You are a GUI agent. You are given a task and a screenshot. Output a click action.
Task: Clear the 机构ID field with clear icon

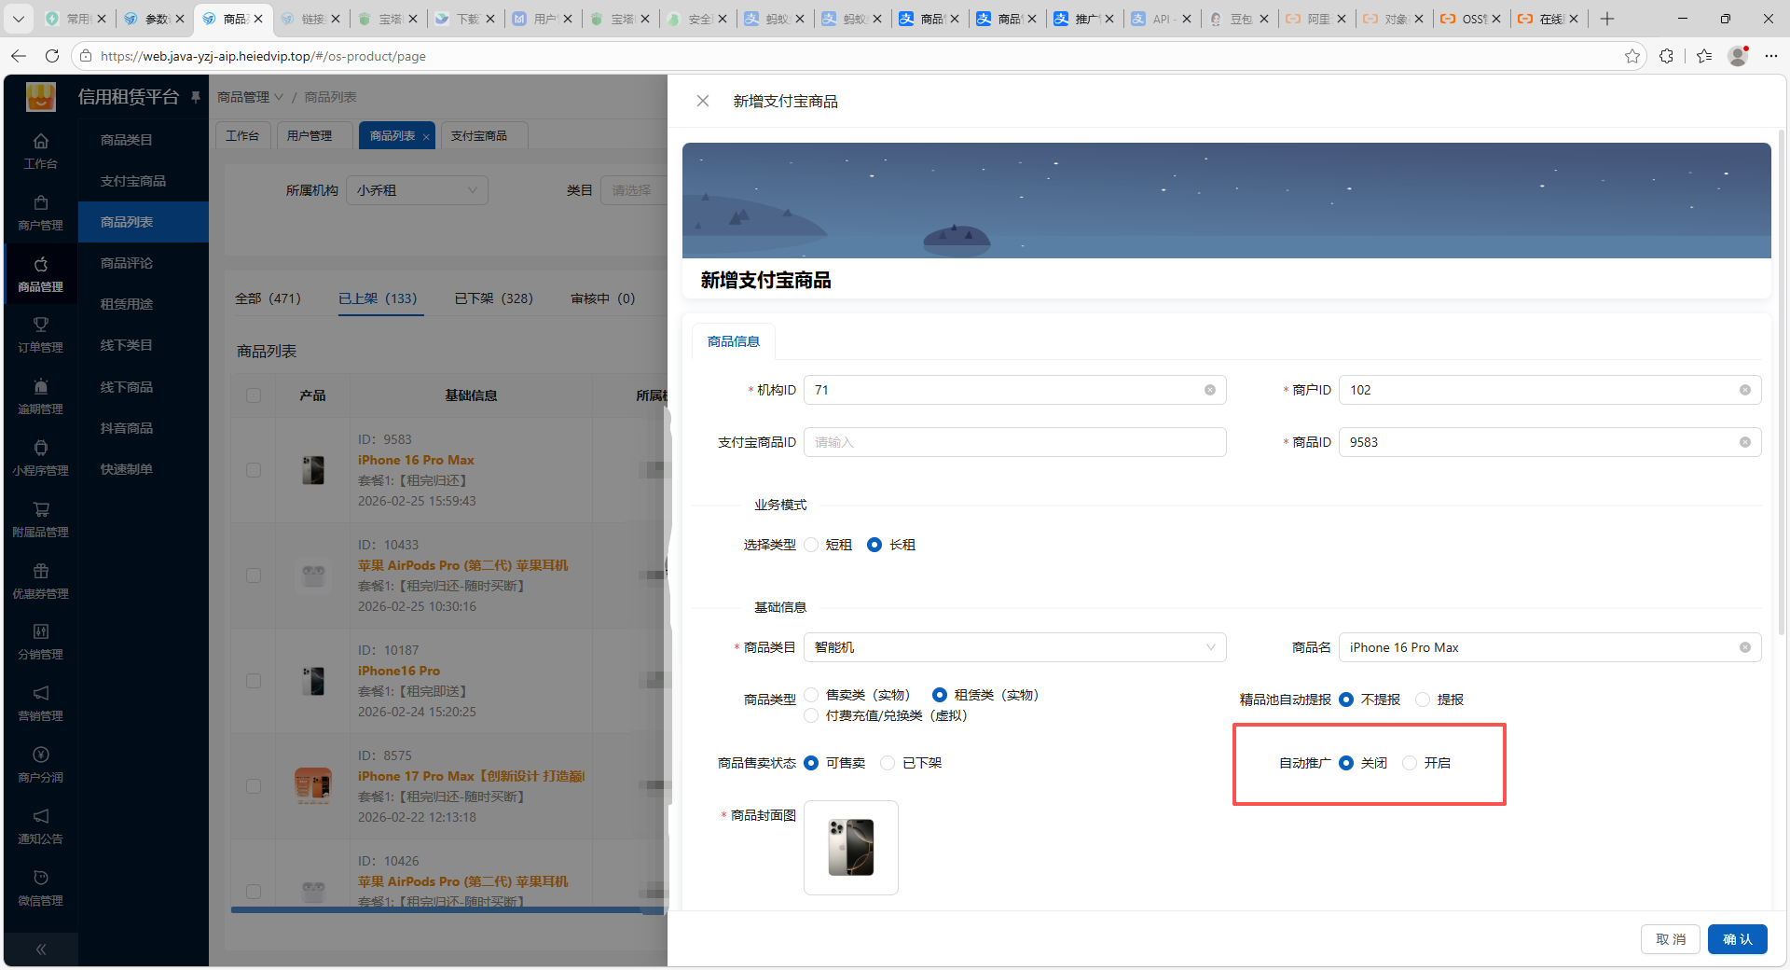(1209, 390)
